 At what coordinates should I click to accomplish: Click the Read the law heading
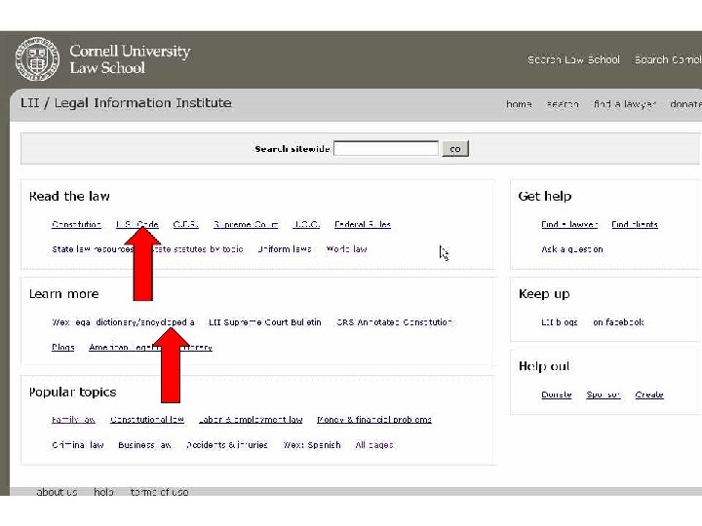point(69,196)
